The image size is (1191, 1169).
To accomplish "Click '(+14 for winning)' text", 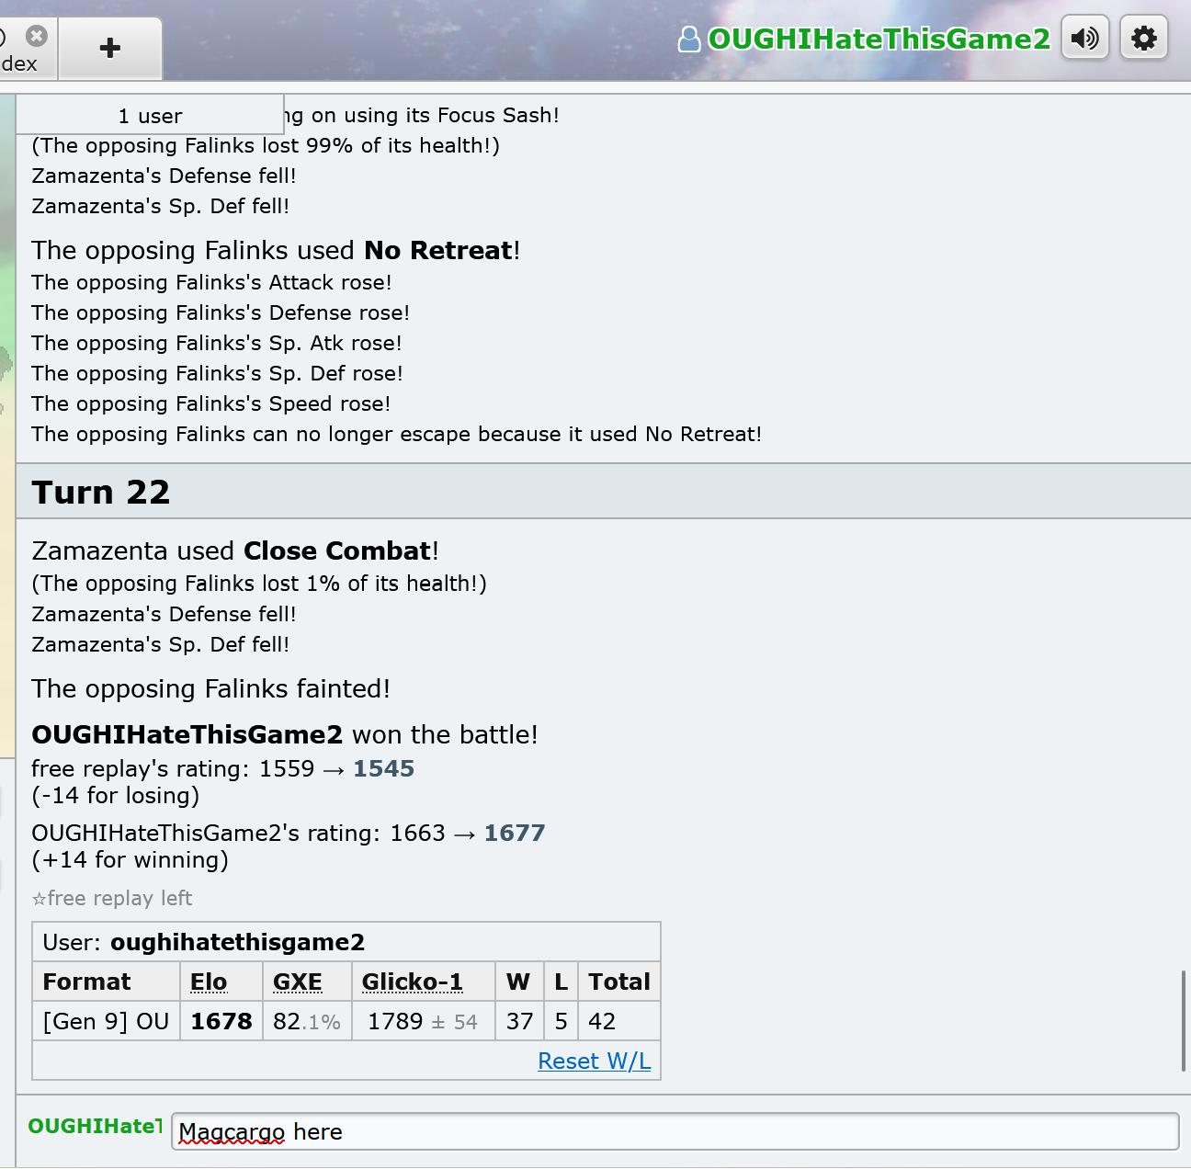I will coord(130,860).
